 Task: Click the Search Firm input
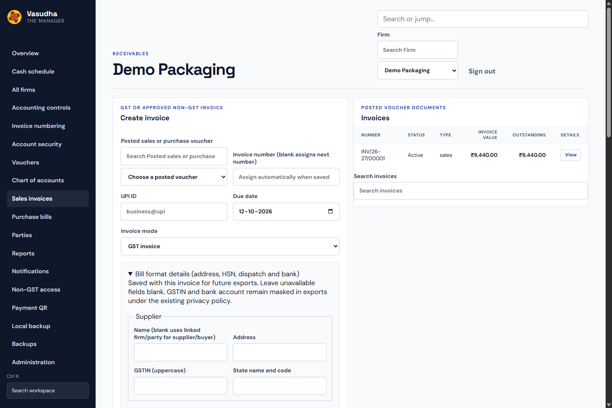418,50
